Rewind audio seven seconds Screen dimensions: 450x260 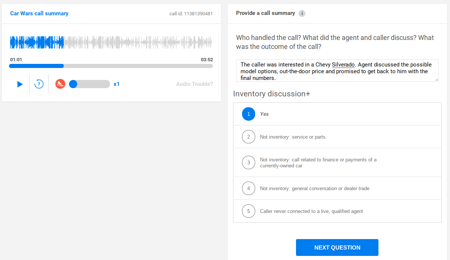[39, 84]
